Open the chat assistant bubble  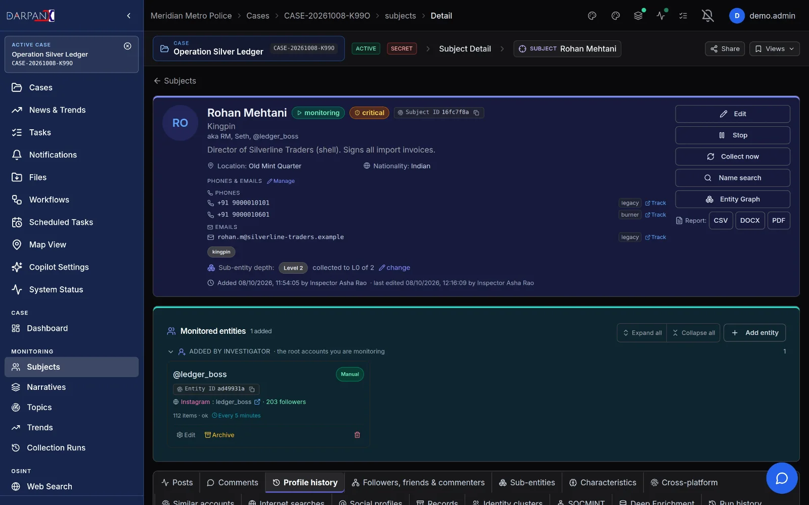pos(782,478)
